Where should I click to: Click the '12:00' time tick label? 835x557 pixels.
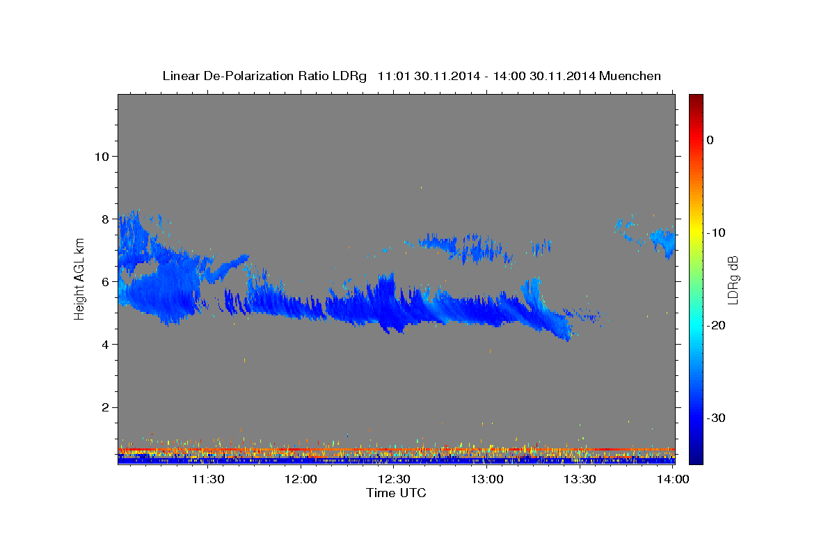coord(301,479)
